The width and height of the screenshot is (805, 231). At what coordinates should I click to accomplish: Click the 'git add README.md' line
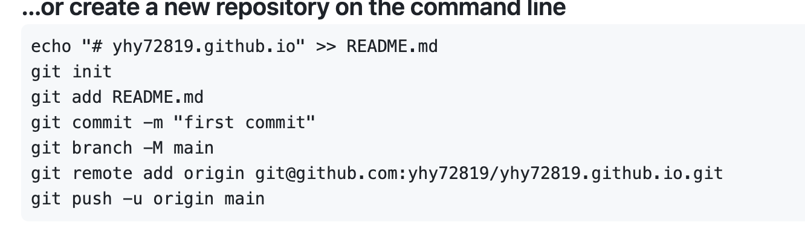click(x=117, y=97)
